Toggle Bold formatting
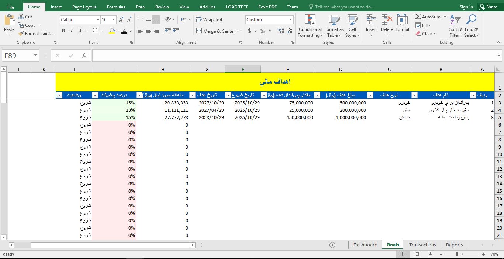Screen dimensions: 504x259 63,31
